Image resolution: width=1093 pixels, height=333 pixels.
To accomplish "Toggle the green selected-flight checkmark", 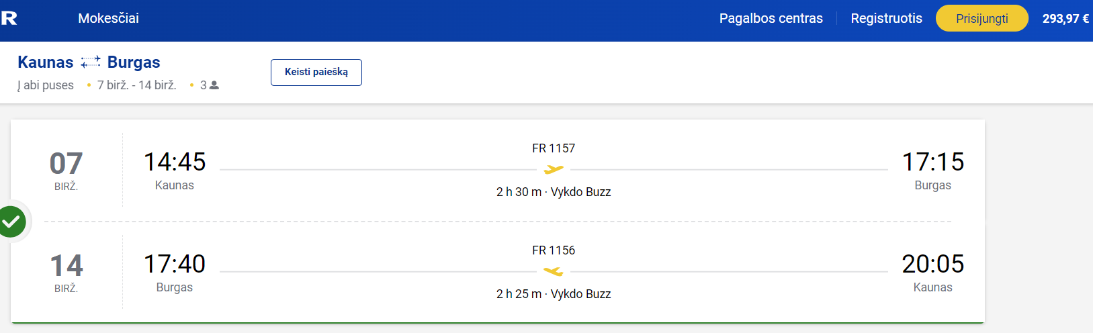I will tap(11, 222).
